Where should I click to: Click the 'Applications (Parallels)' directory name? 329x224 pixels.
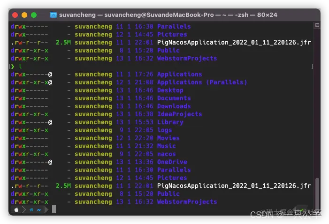coord(202,82)
